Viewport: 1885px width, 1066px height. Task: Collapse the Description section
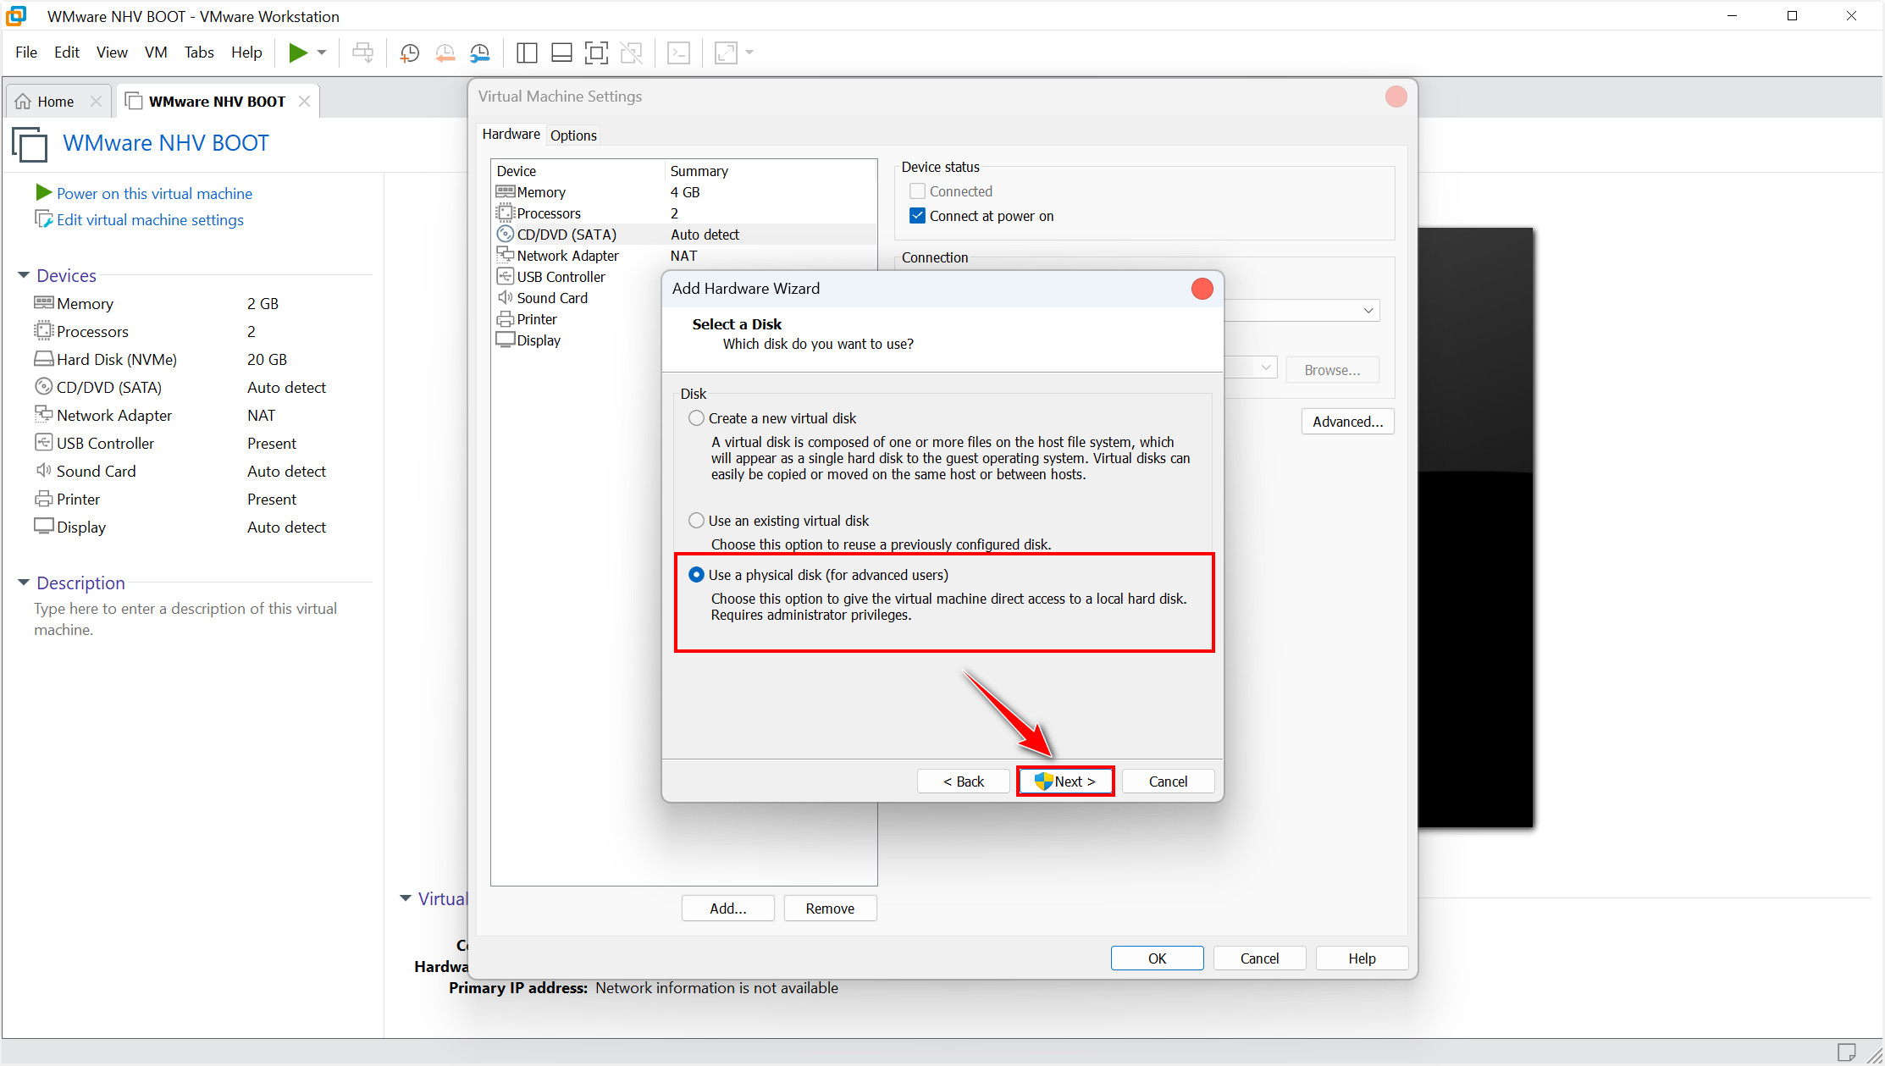[x=24, y=583]
